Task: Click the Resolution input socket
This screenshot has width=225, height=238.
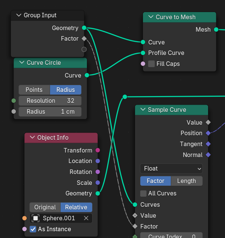Action: (x=14, y=101)
